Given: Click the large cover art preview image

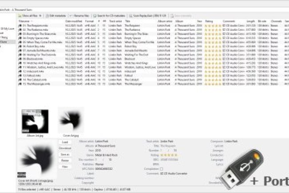Looking at the screenshot, I should point(37,159).
